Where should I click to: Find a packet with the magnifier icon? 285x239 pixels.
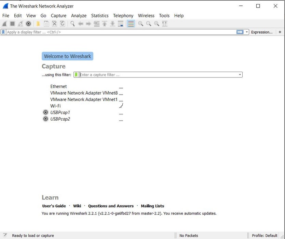coord(72,24)
